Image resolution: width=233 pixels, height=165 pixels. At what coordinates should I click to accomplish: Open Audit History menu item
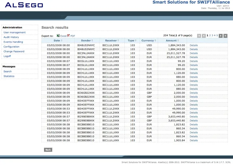click(11, 37)
